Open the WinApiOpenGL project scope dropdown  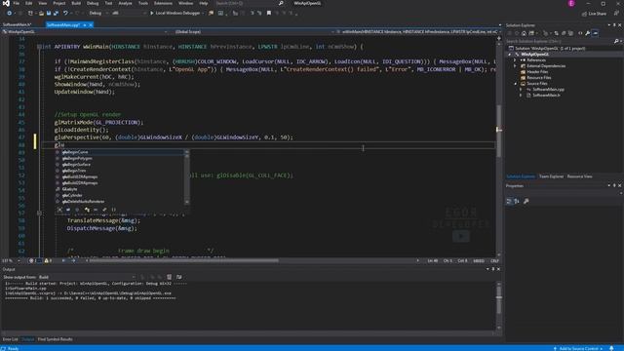pyautogui.click(x=85, y=32)
